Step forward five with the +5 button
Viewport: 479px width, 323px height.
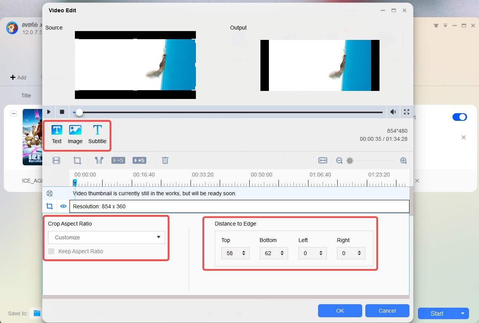(x=139, y=160)
